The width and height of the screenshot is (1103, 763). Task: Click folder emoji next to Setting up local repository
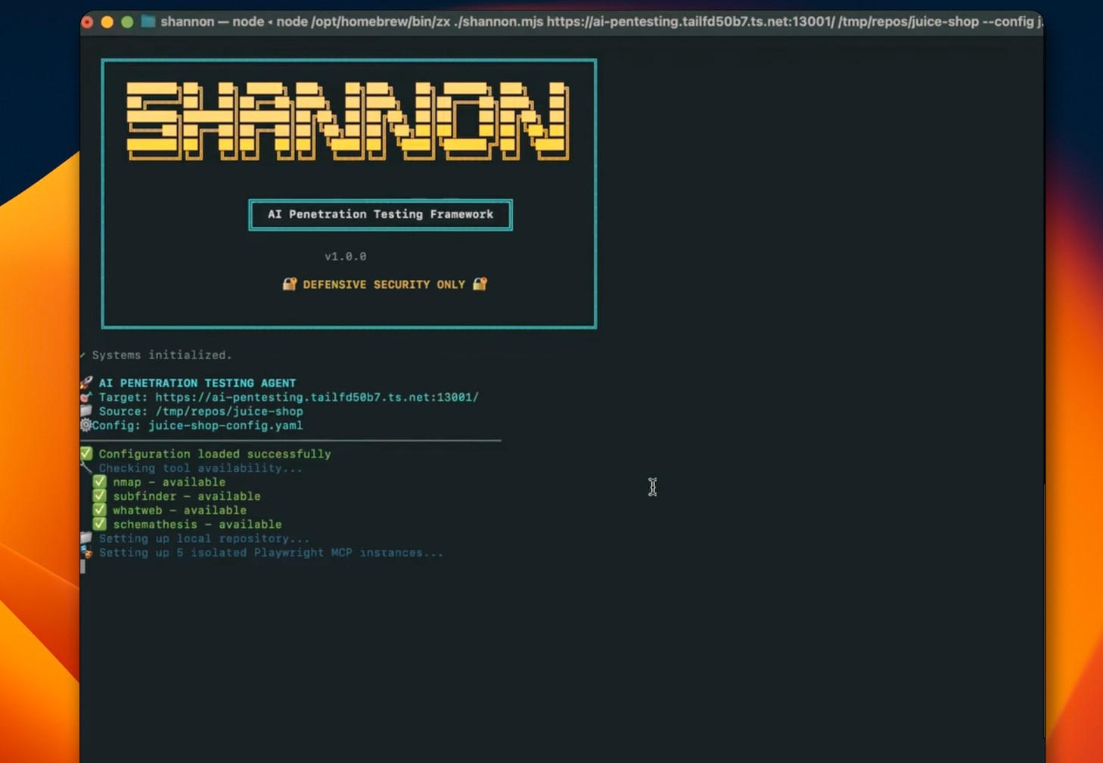[86, 538]
